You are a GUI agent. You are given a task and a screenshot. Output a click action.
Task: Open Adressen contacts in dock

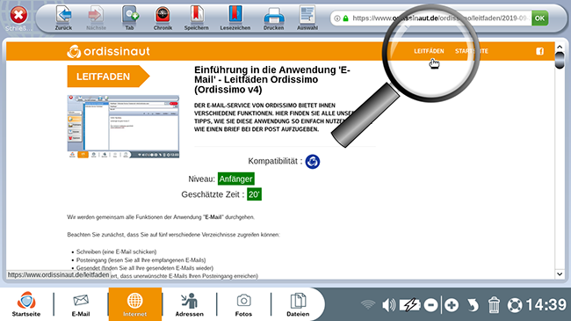pyautogui.click(x=190, y=304)
